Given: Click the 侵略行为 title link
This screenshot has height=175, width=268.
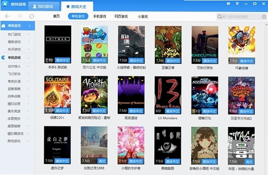Looking at the screenshot, I should (x=205, y=118).
